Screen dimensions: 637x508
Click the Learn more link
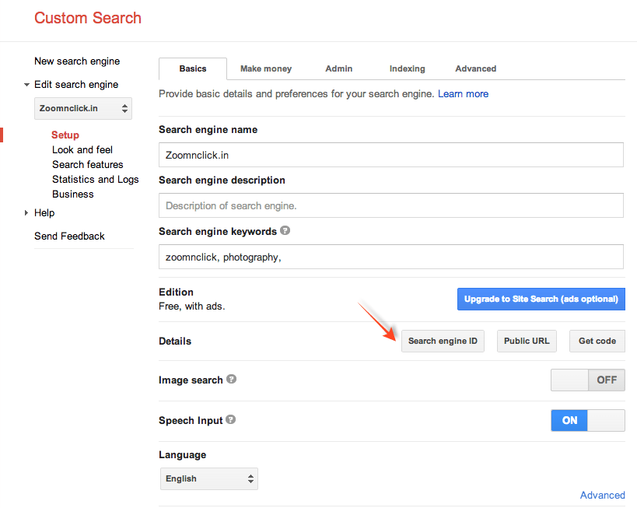click(x=463, y=93)
